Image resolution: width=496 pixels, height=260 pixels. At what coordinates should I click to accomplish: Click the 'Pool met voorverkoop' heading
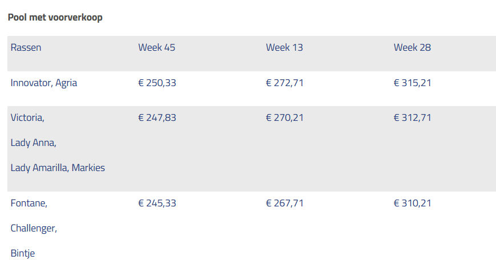click(x=55, y=17)
